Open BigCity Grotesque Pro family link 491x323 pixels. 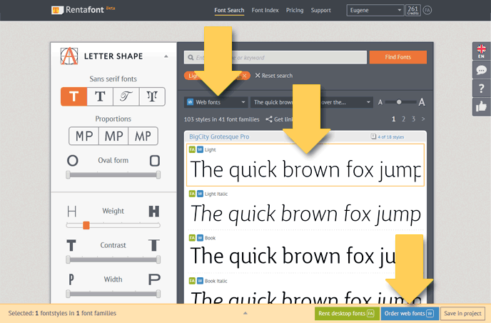click(x=219, y=136)
